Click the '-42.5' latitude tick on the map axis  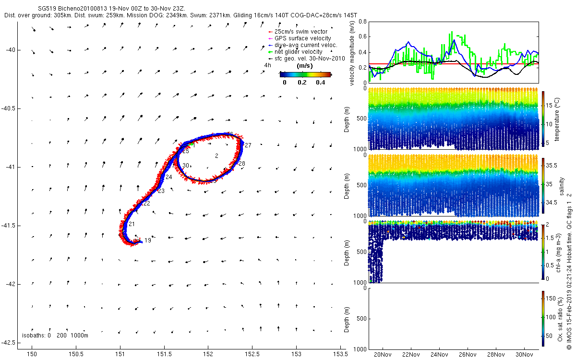[x=8, y=343]
